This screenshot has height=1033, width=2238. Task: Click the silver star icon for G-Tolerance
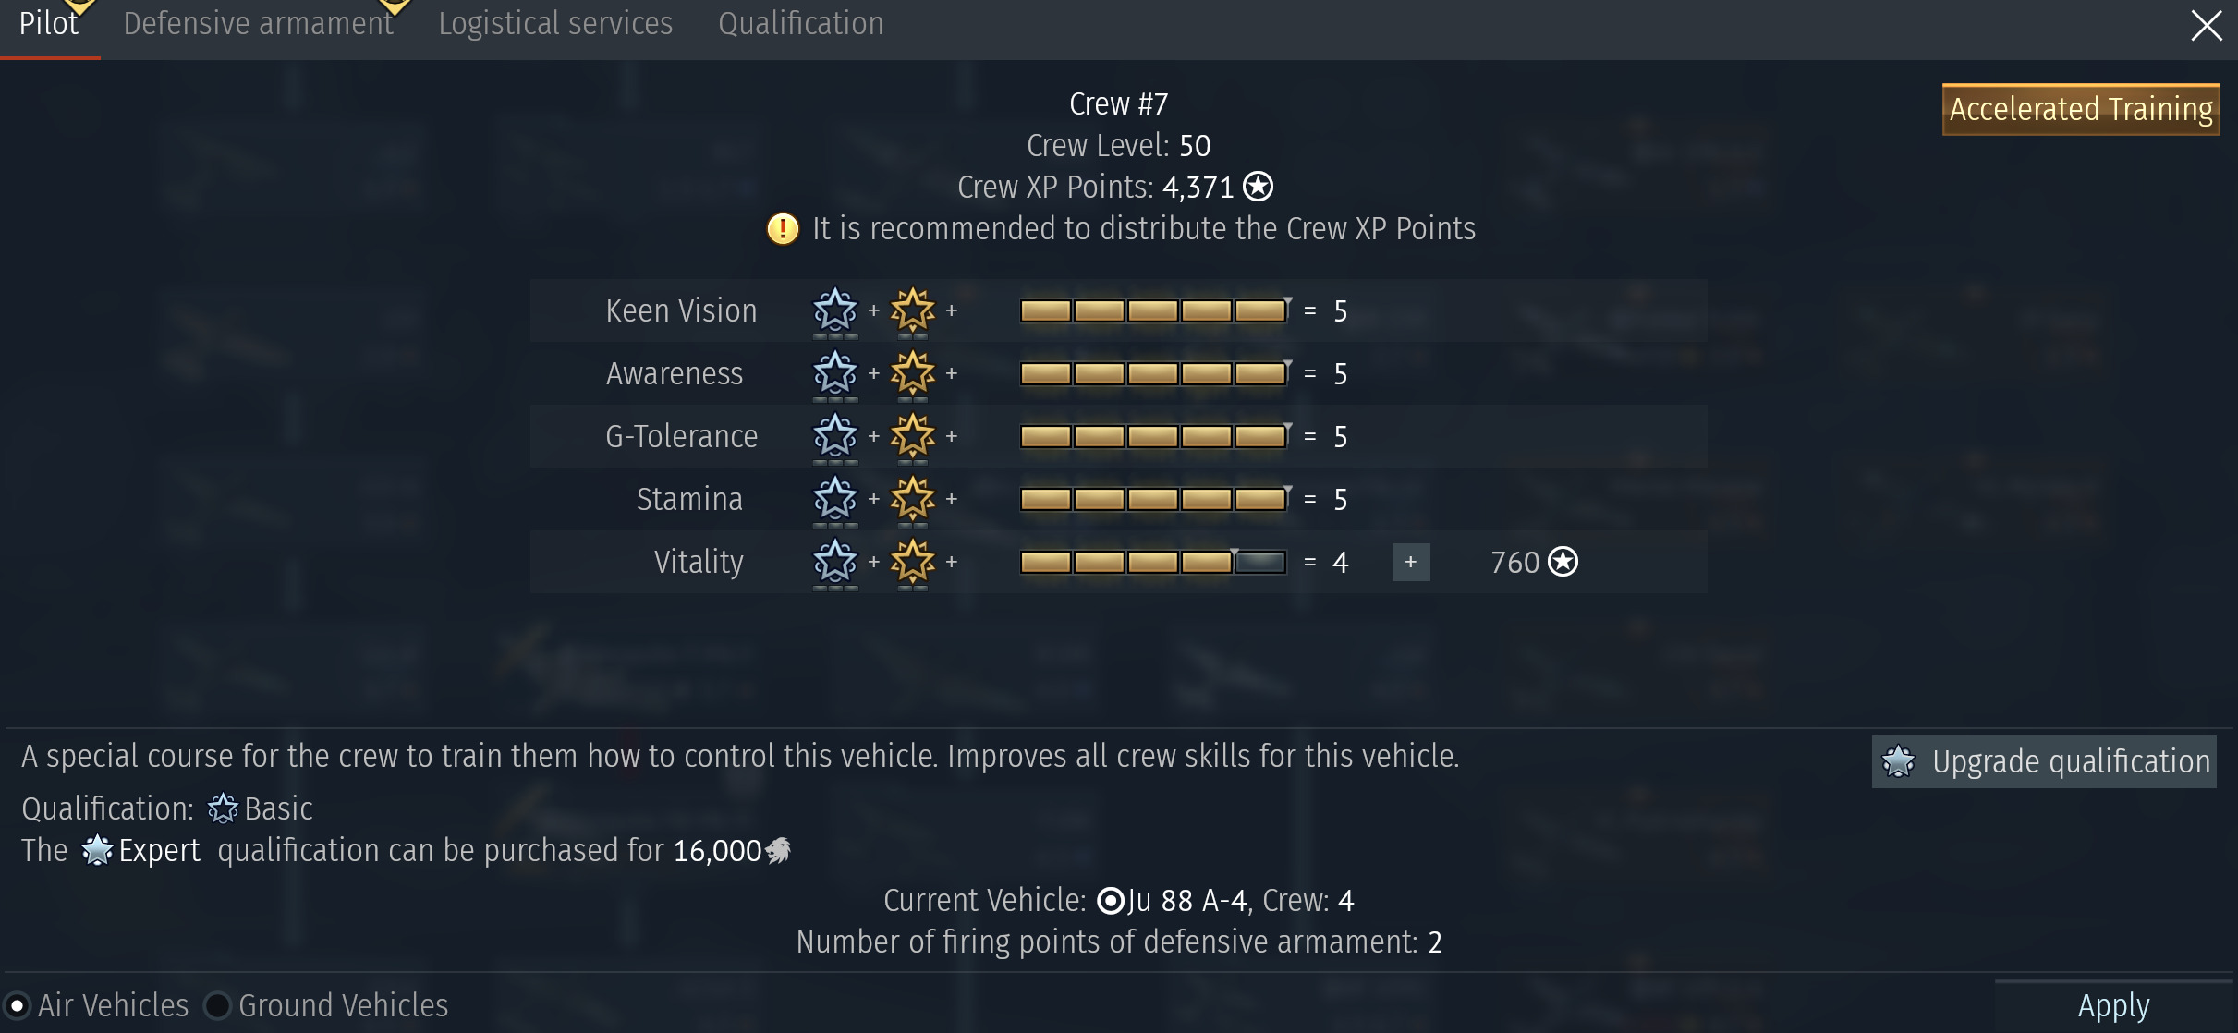click(834, 436)
